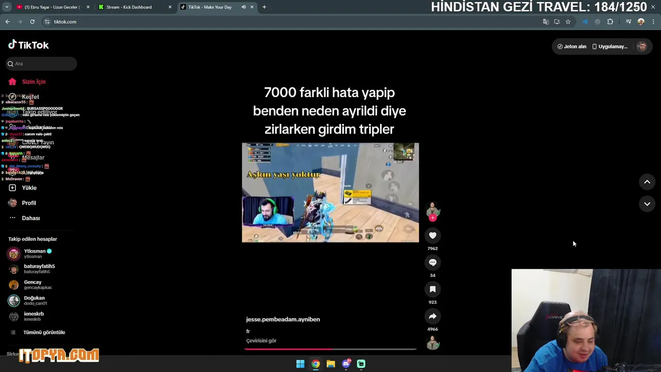Click the Takip edilen hesaplar heading
This screenshot has width=661, height=372.
click(33, 239)
